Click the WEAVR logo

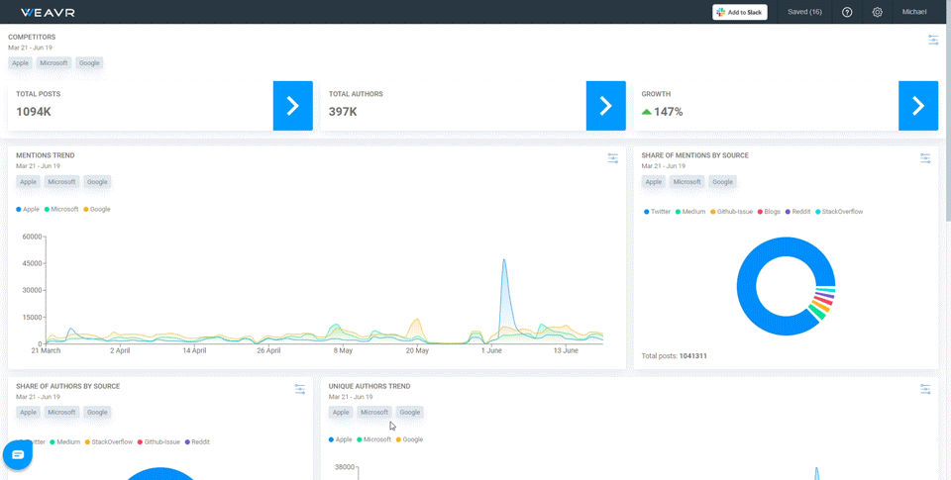coord(48,12)
